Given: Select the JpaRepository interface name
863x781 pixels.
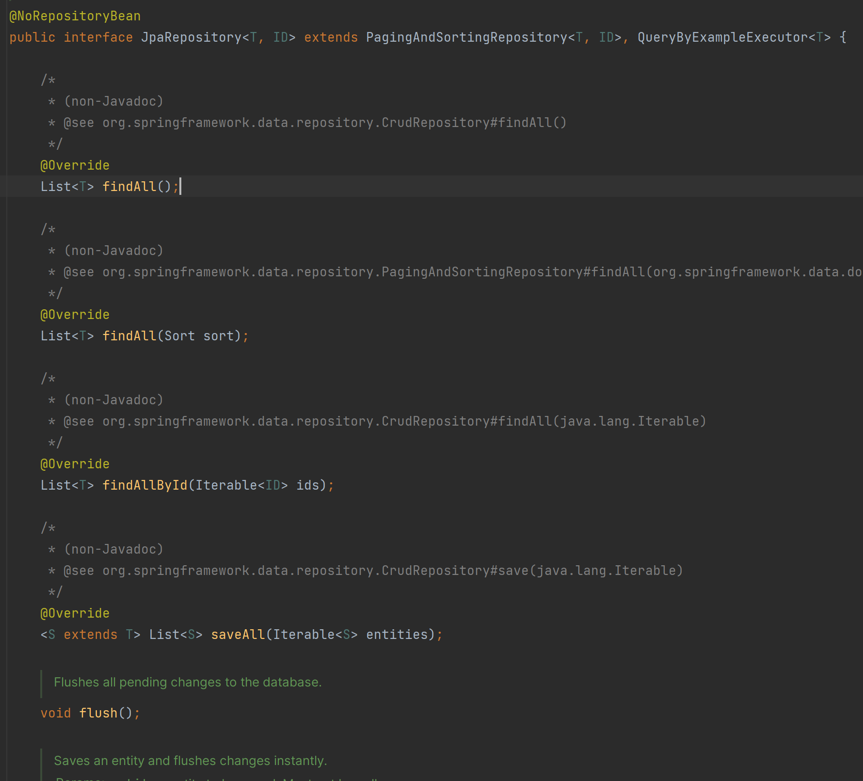Looking at the screenshot, I should [191, 37].
